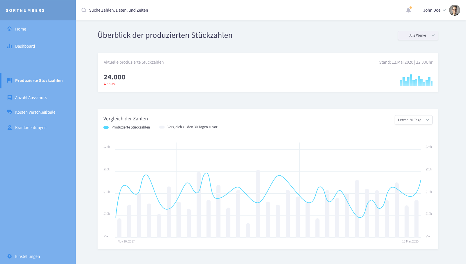Screen dimensions: 466x264
Task: Click the Kosten Verschleißteile chat icon
Action: tap(10, 112)
